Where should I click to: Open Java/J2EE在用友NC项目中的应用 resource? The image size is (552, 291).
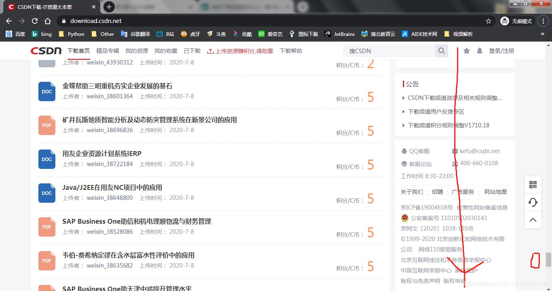coord(112,187)
